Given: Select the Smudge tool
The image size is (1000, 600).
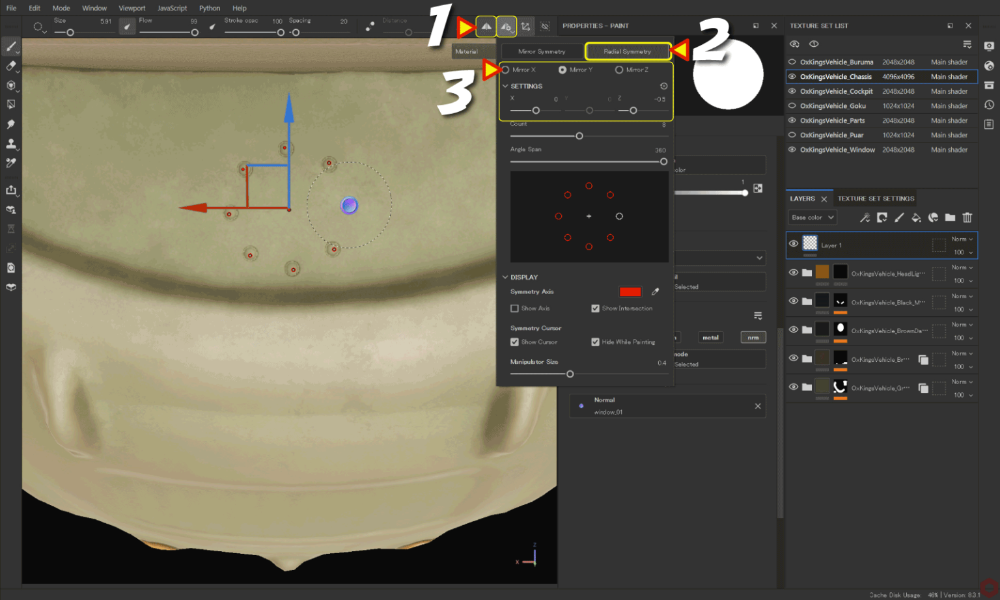Looking at the screenshot, I should [x=11, y=124].
